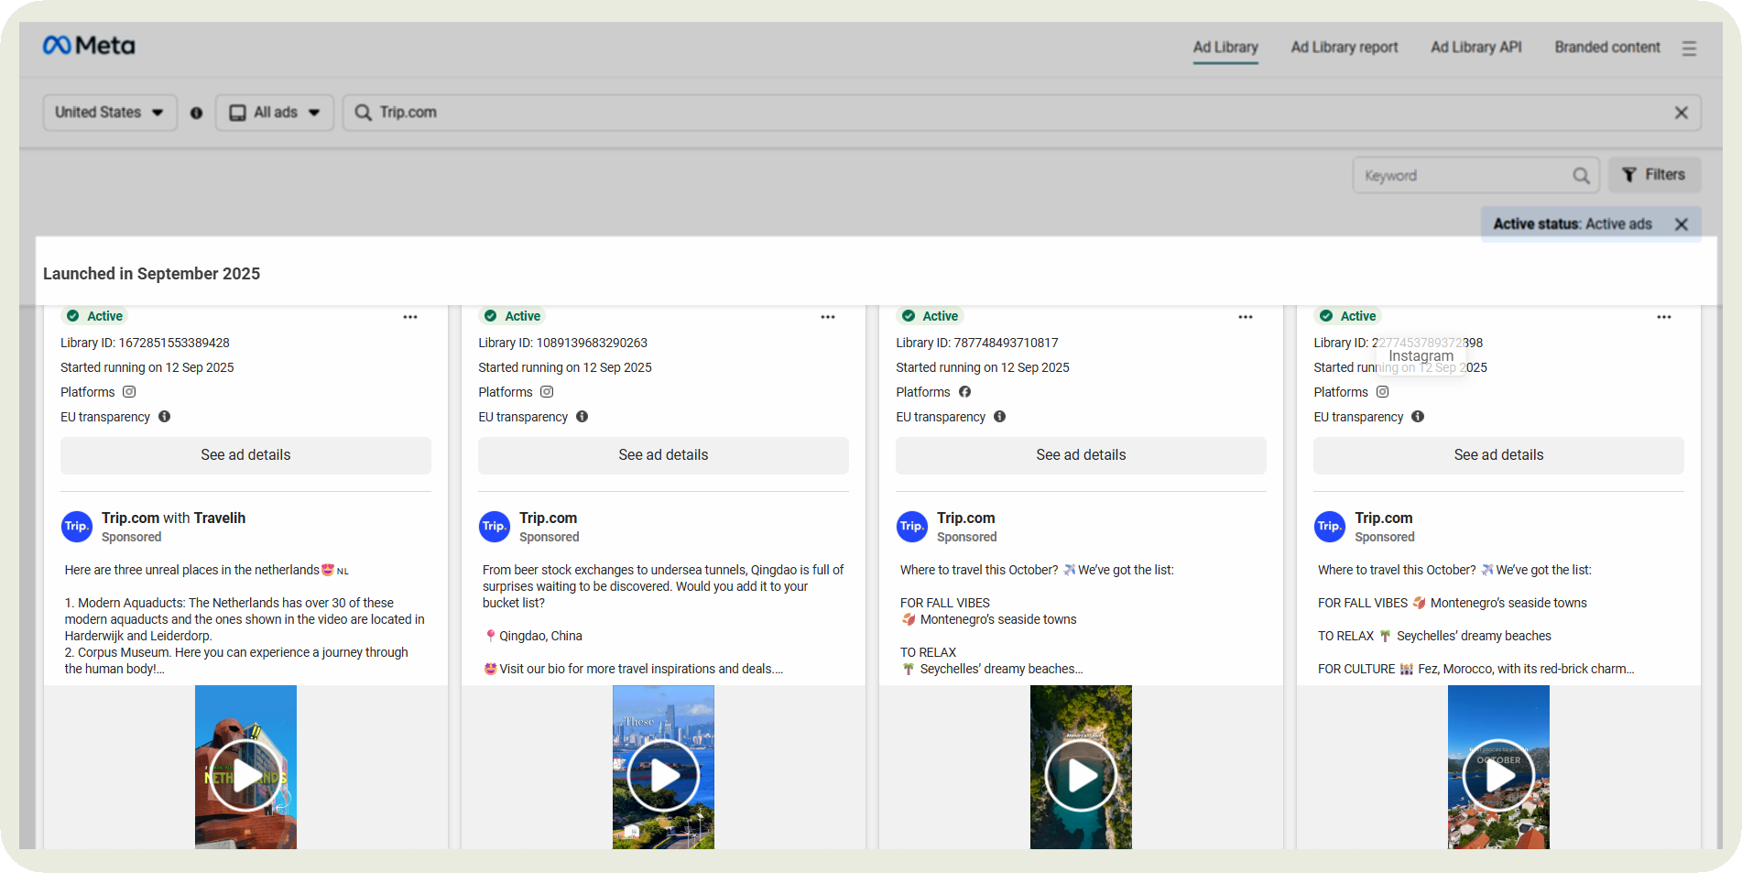
Task: Click the info icon beside United States
Action: coord(196,113)
